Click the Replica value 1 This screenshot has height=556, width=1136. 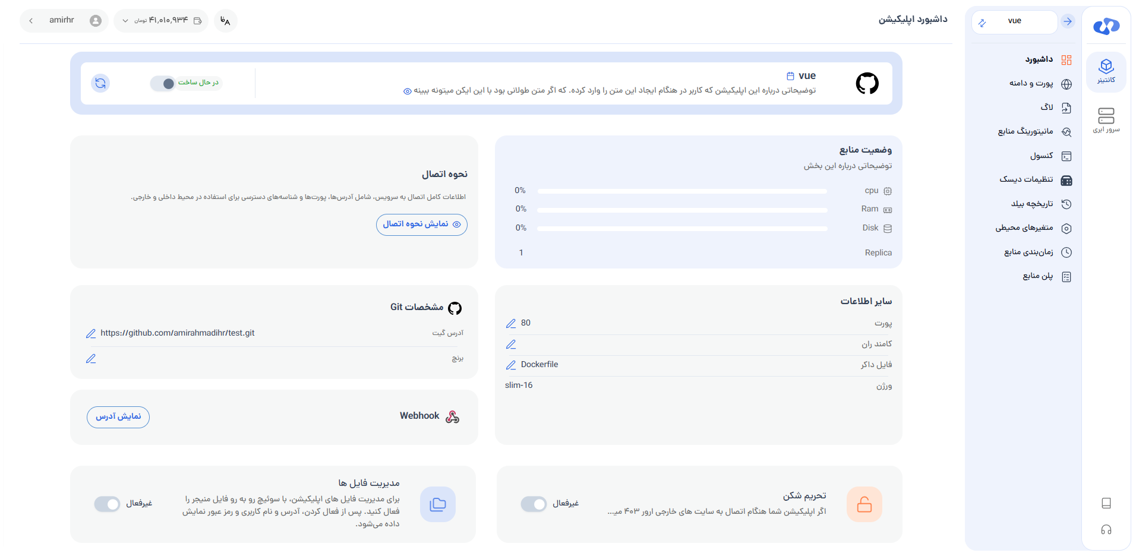(521, 253)
